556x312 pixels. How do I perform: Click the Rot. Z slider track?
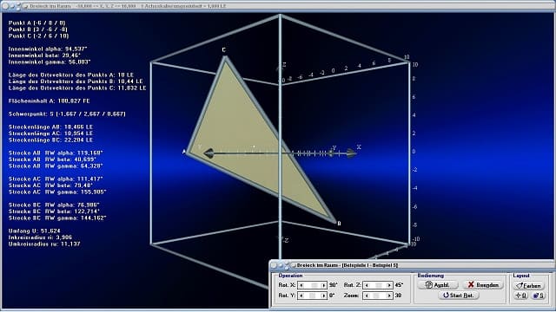coord(378,285)
